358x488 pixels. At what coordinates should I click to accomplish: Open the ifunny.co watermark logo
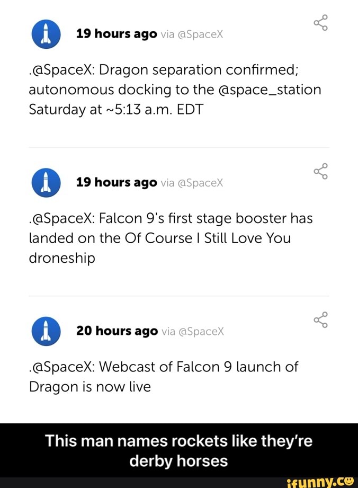pos(319,482)
